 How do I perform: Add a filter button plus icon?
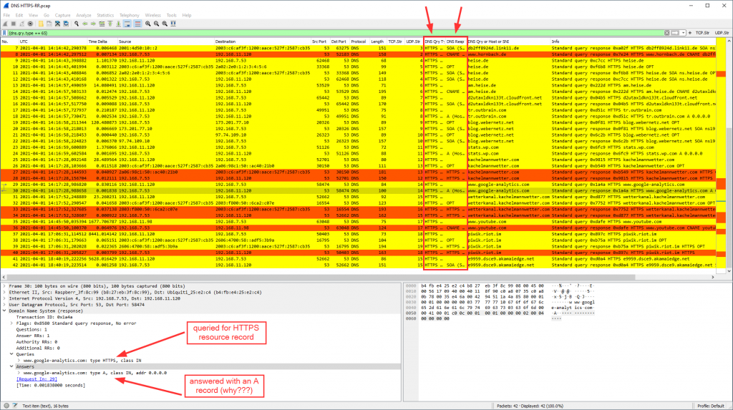pos(690,33)
